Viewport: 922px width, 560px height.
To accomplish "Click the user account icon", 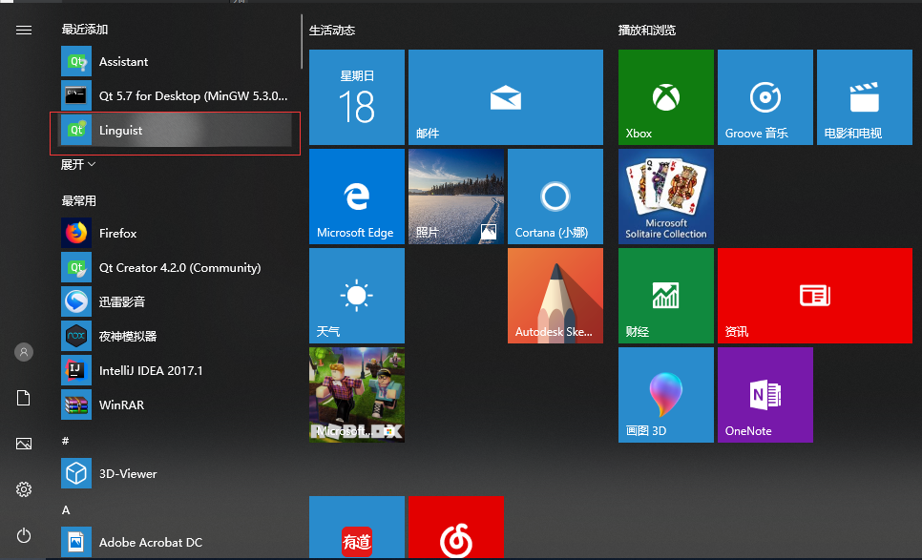I will (x=24, y=352).
